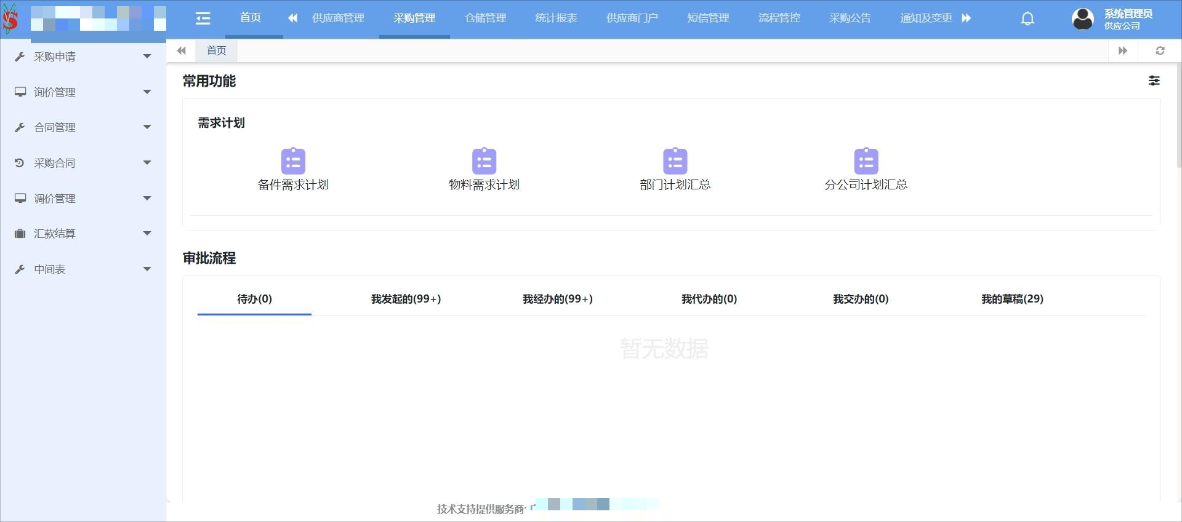The image size is (1182, 522).
Task: Click 汇款结算 sidebar label
Action: [55, 234]
